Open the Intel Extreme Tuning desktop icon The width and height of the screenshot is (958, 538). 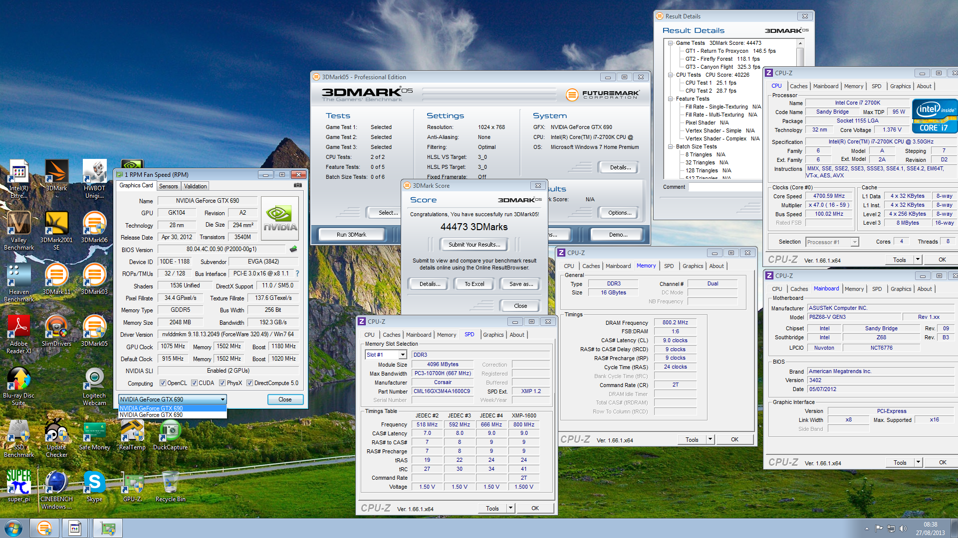(x=19, y=179)
